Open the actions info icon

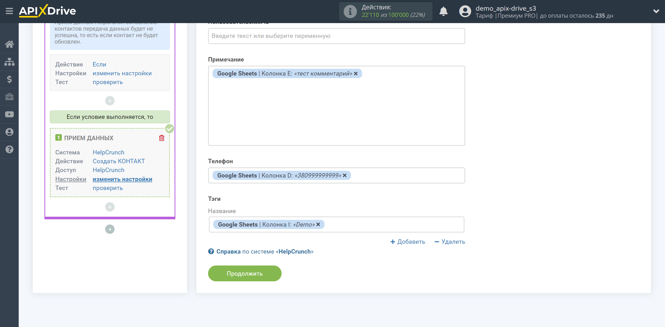click(x=350, y=11)
